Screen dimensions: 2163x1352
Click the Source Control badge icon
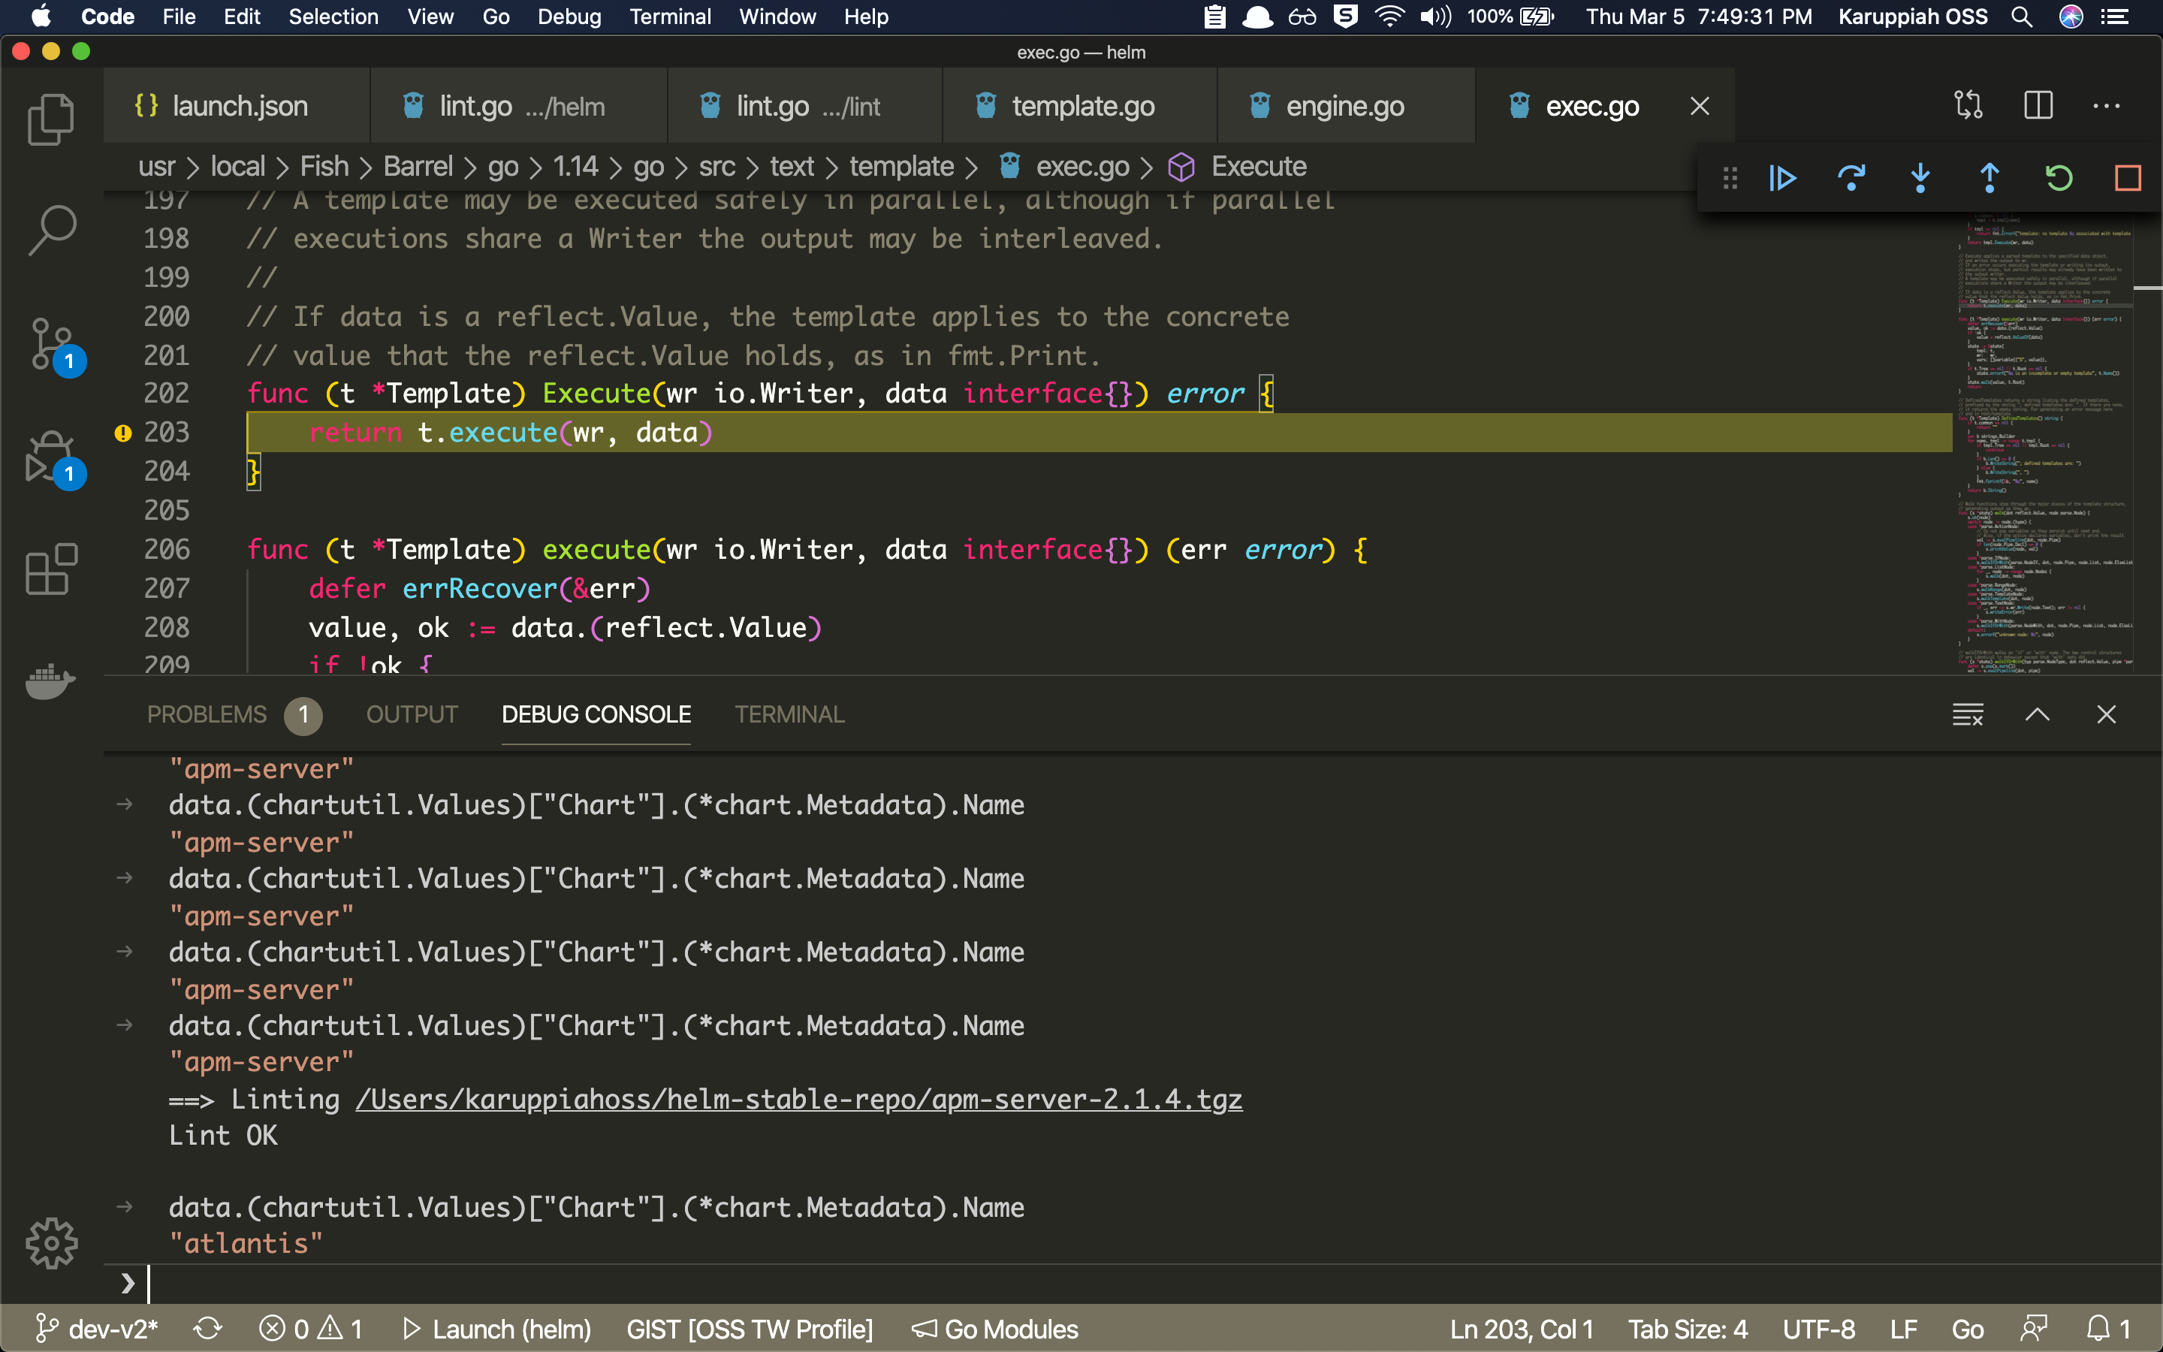point(68,360)
